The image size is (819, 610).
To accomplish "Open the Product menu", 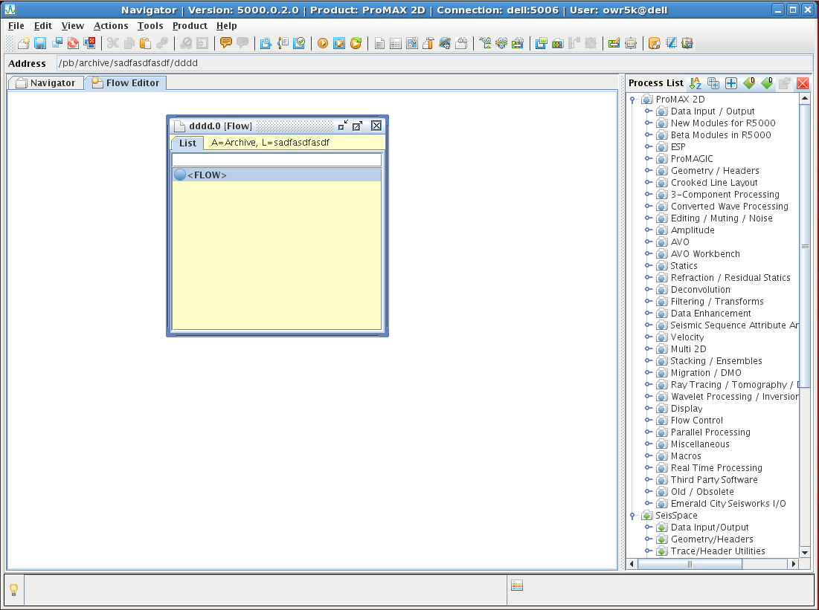I will point(190,25).
